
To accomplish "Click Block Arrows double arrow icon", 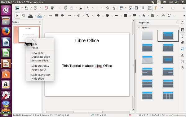I will [117, 15].
